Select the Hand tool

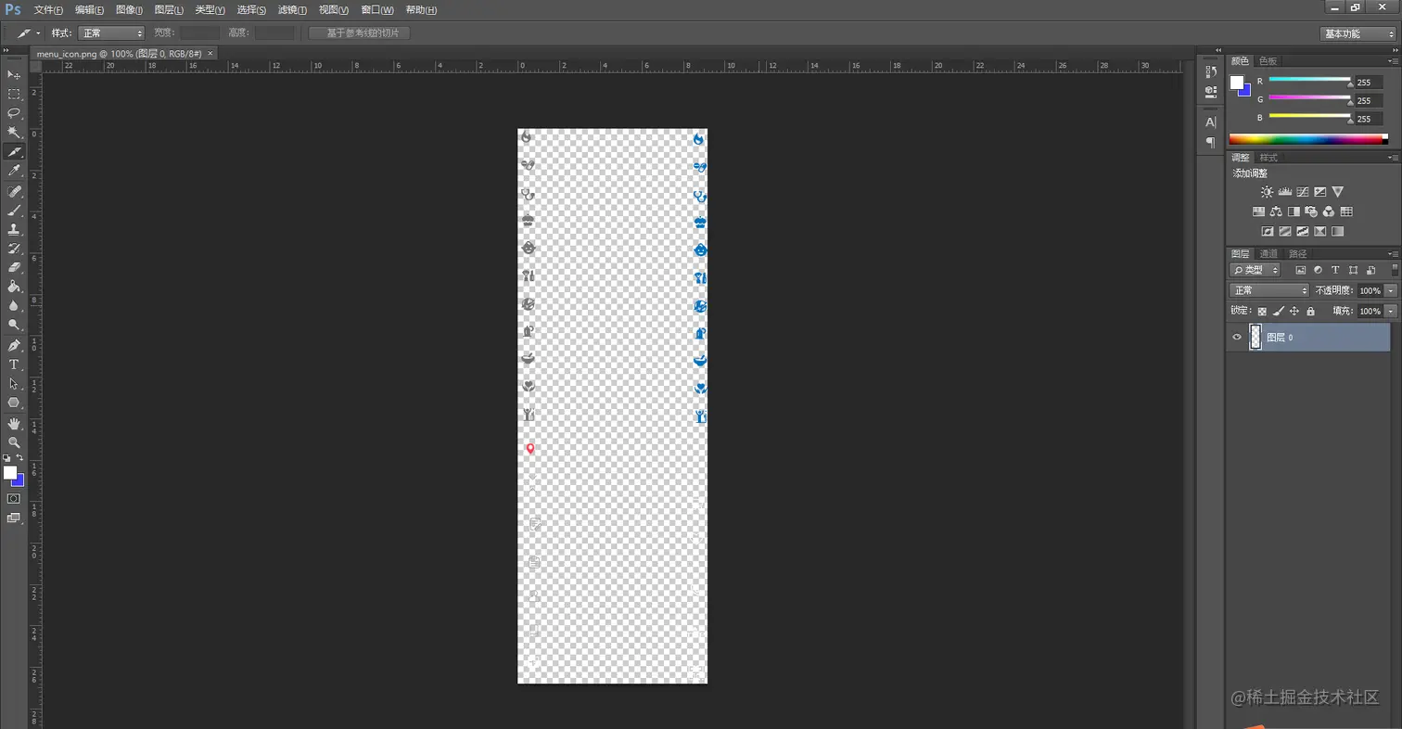click(14, 424)
